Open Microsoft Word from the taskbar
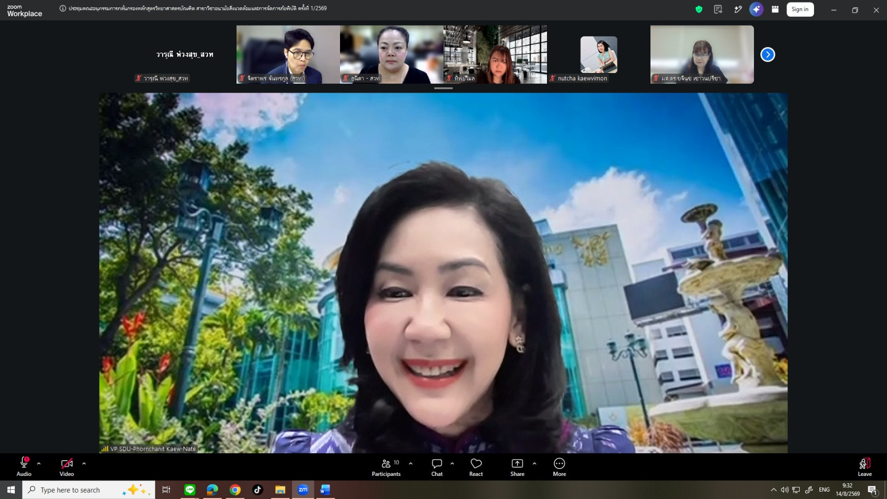The height and width of the screenshot is (499, 887). click(x=326, y=490)
